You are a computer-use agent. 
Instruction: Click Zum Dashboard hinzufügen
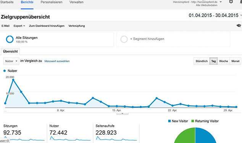tap(47, 26)
